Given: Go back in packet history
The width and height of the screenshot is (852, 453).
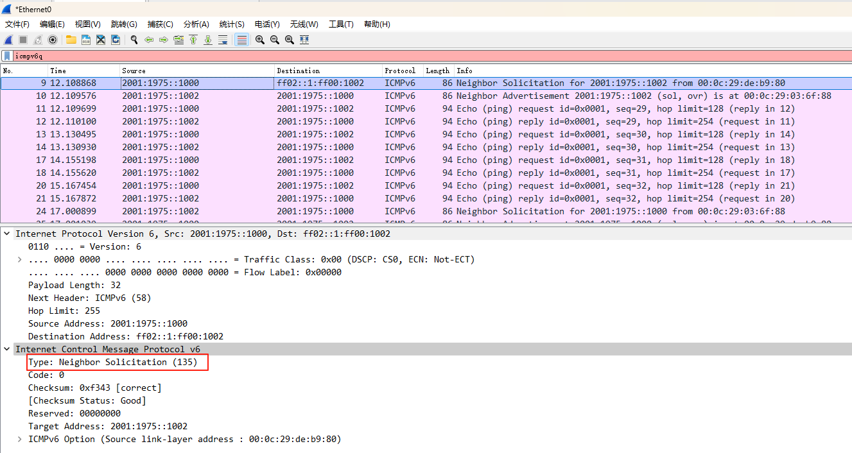Looking at the screenshot, I should 149,40.
